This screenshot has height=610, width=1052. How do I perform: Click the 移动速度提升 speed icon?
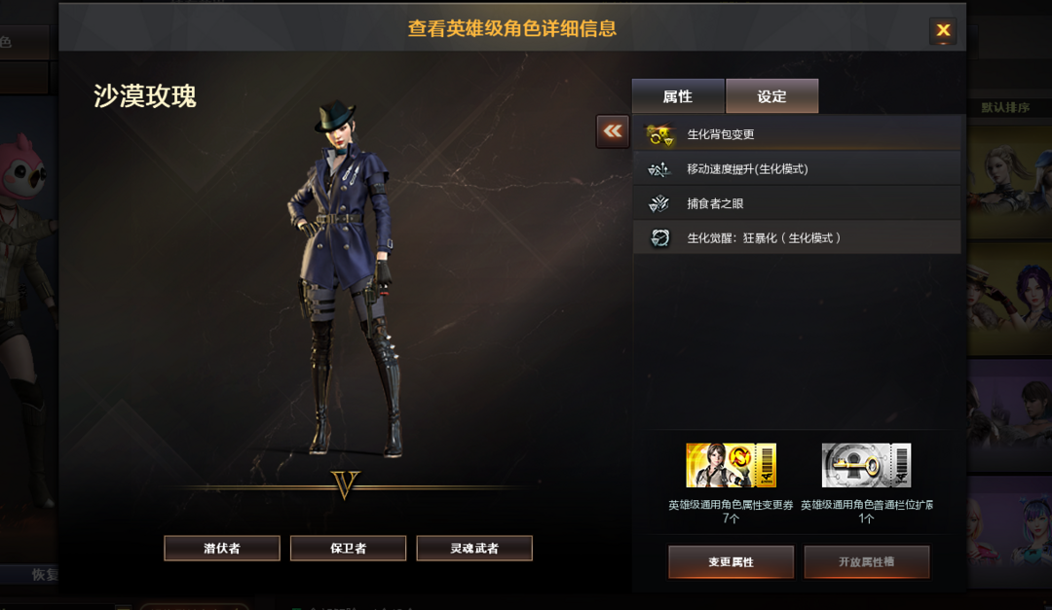[x=658, y=169]
